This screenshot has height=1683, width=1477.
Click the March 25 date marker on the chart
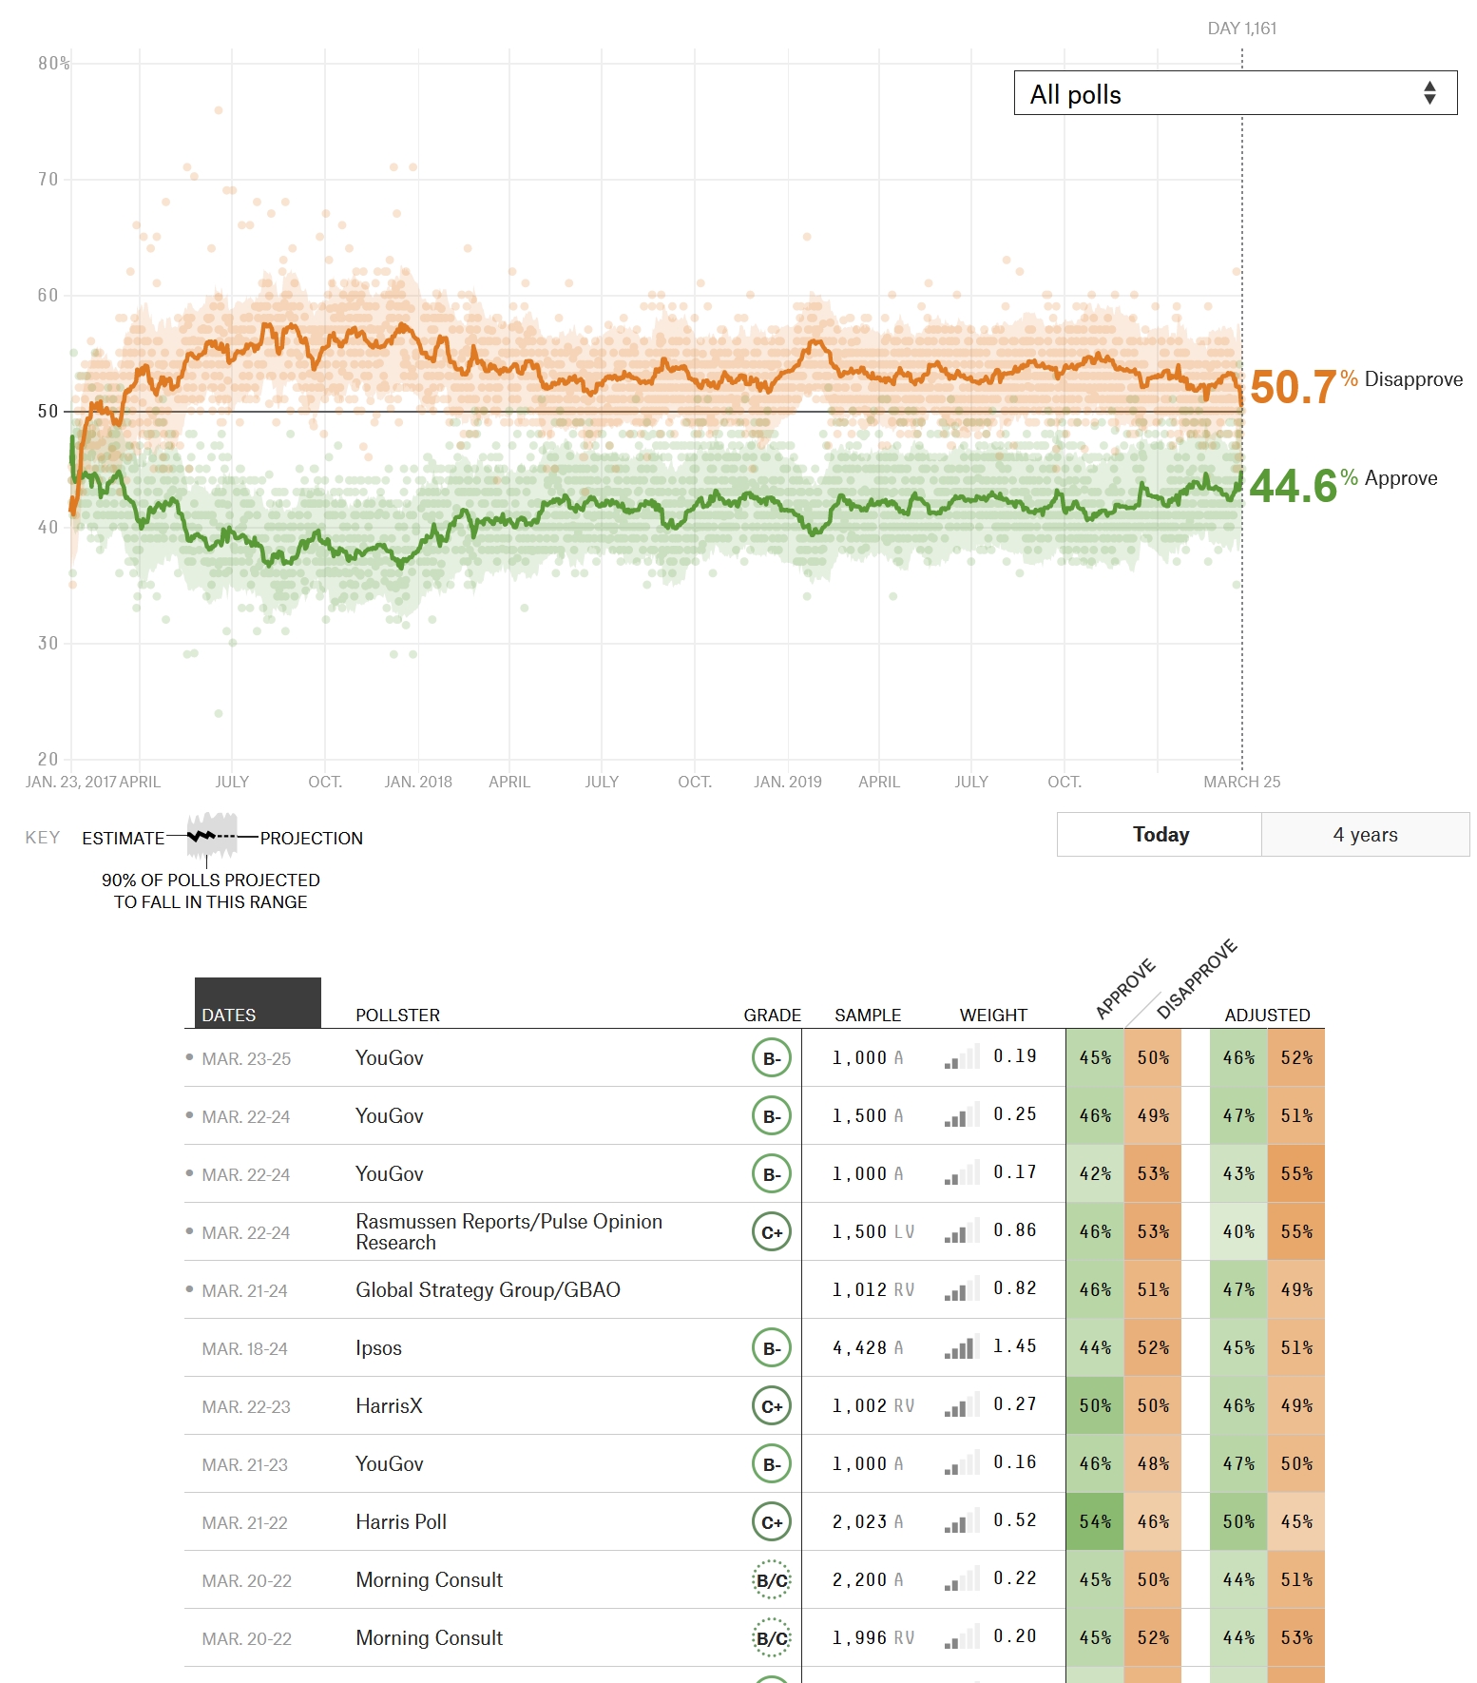click(1241, 782)
